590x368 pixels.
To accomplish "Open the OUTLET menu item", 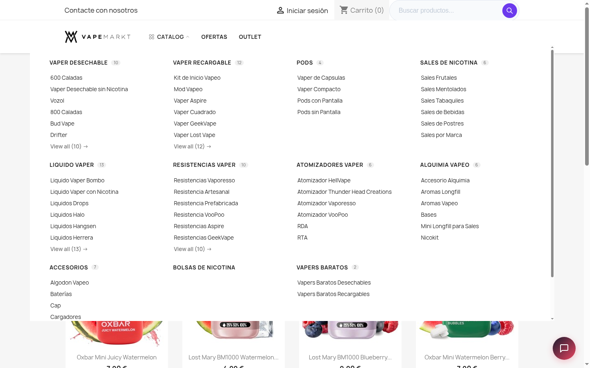I will (250, 37).
